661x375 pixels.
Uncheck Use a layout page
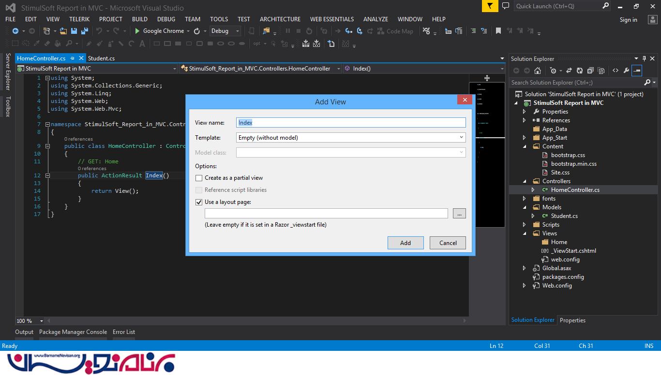pyautogui.click(x=199, y=202)
